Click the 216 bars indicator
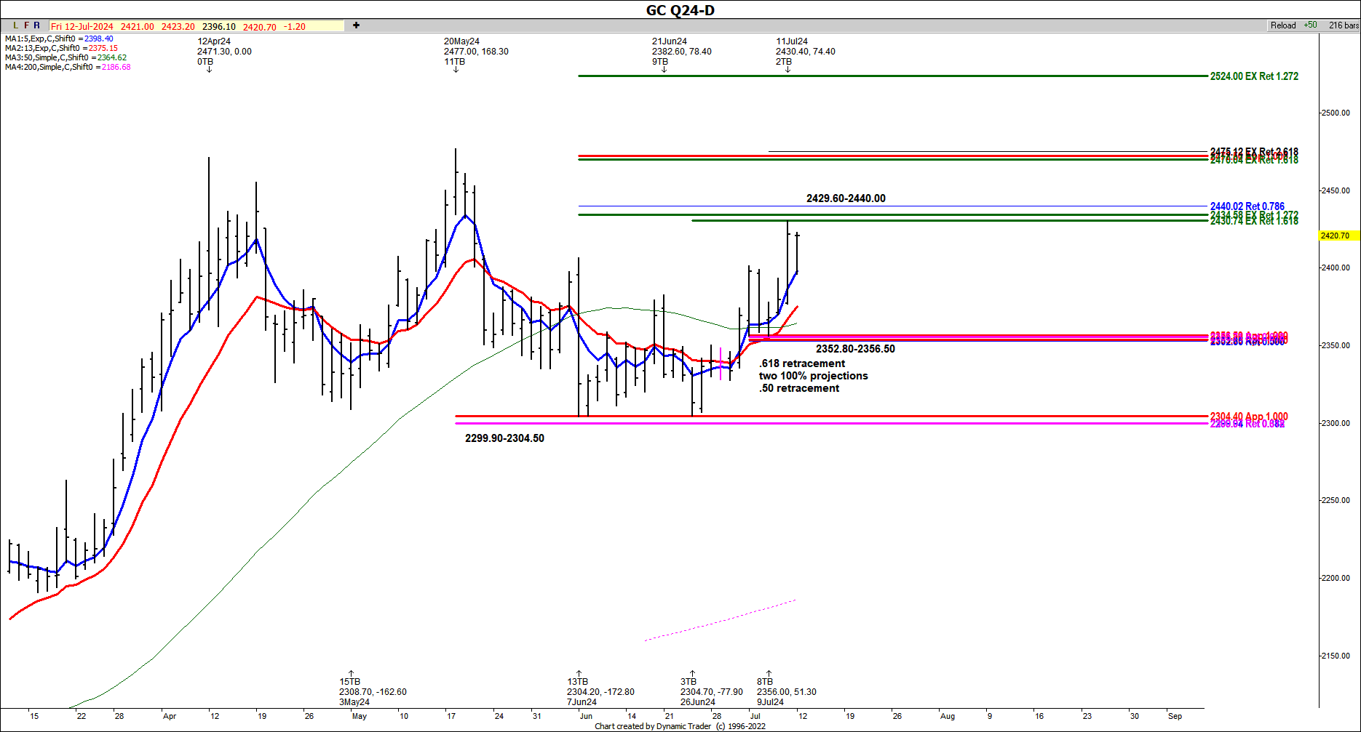 pos(1343,25)
